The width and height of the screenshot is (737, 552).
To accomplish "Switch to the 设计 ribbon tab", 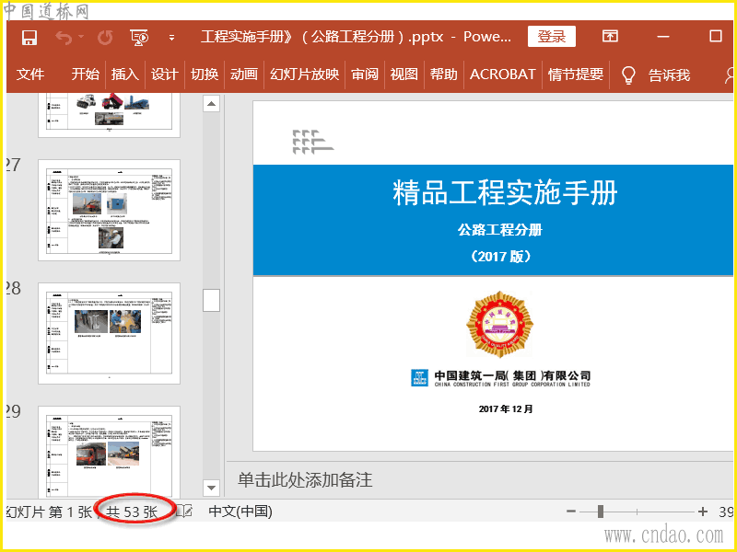I will (x=165, y=75).
